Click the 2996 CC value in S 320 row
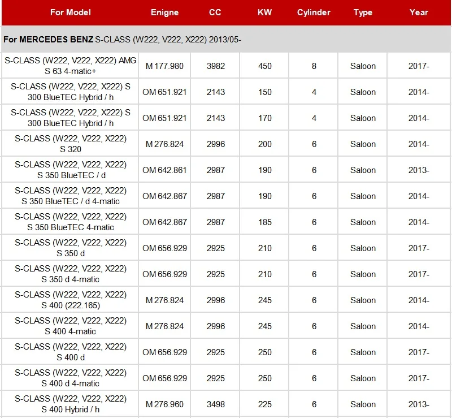The height and width of the screenshot is (418, 452). (216, 144)
